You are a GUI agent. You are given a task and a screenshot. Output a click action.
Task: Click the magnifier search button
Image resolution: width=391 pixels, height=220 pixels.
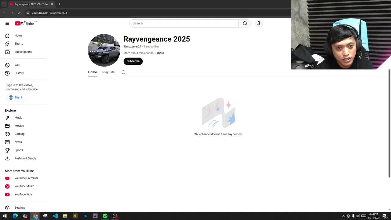245,24
